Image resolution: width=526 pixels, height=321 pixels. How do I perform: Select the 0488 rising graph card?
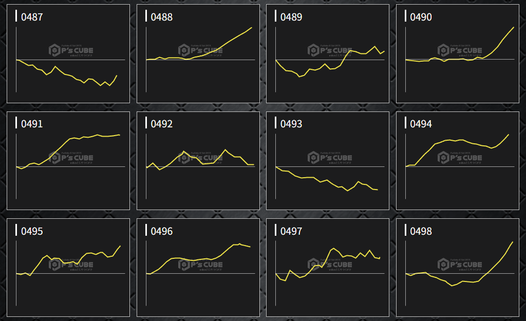(x=198, y=54)
